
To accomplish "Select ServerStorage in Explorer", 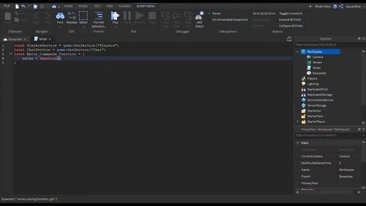I will (x=317, y=105).
